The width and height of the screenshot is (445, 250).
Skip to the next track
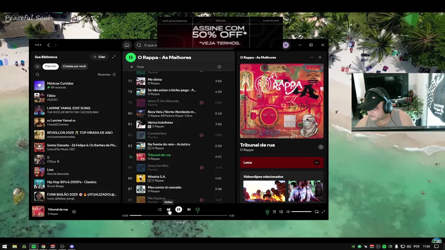coord(189,209)
